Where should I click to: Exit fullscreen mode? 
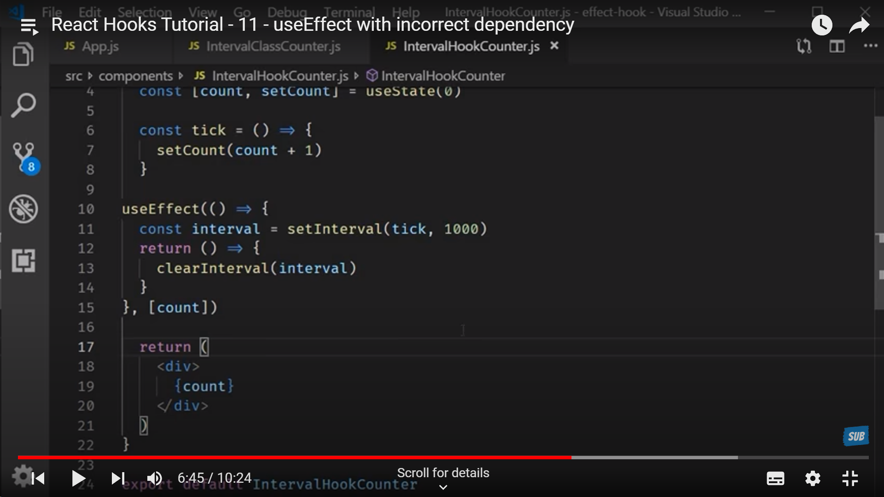[x=850, y=479]
